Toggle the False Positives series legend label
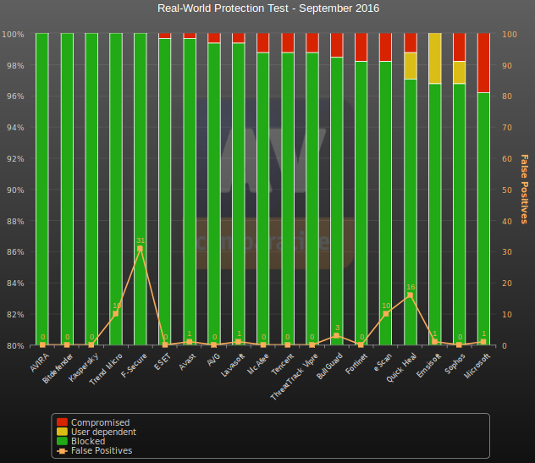The image size is (535, 463). [102, 450]
